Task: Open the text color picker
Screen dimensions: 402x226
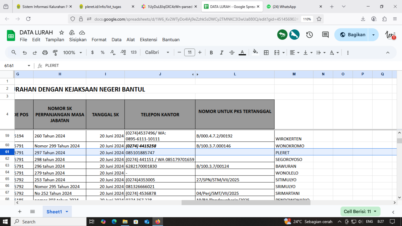Action: pos(242,52)
